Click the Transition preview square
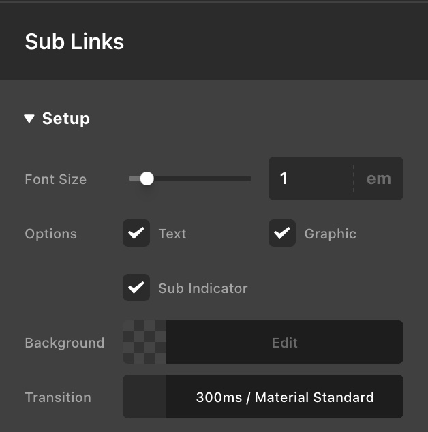The height and width of the screenshot is (432, 428). (144, 397)
